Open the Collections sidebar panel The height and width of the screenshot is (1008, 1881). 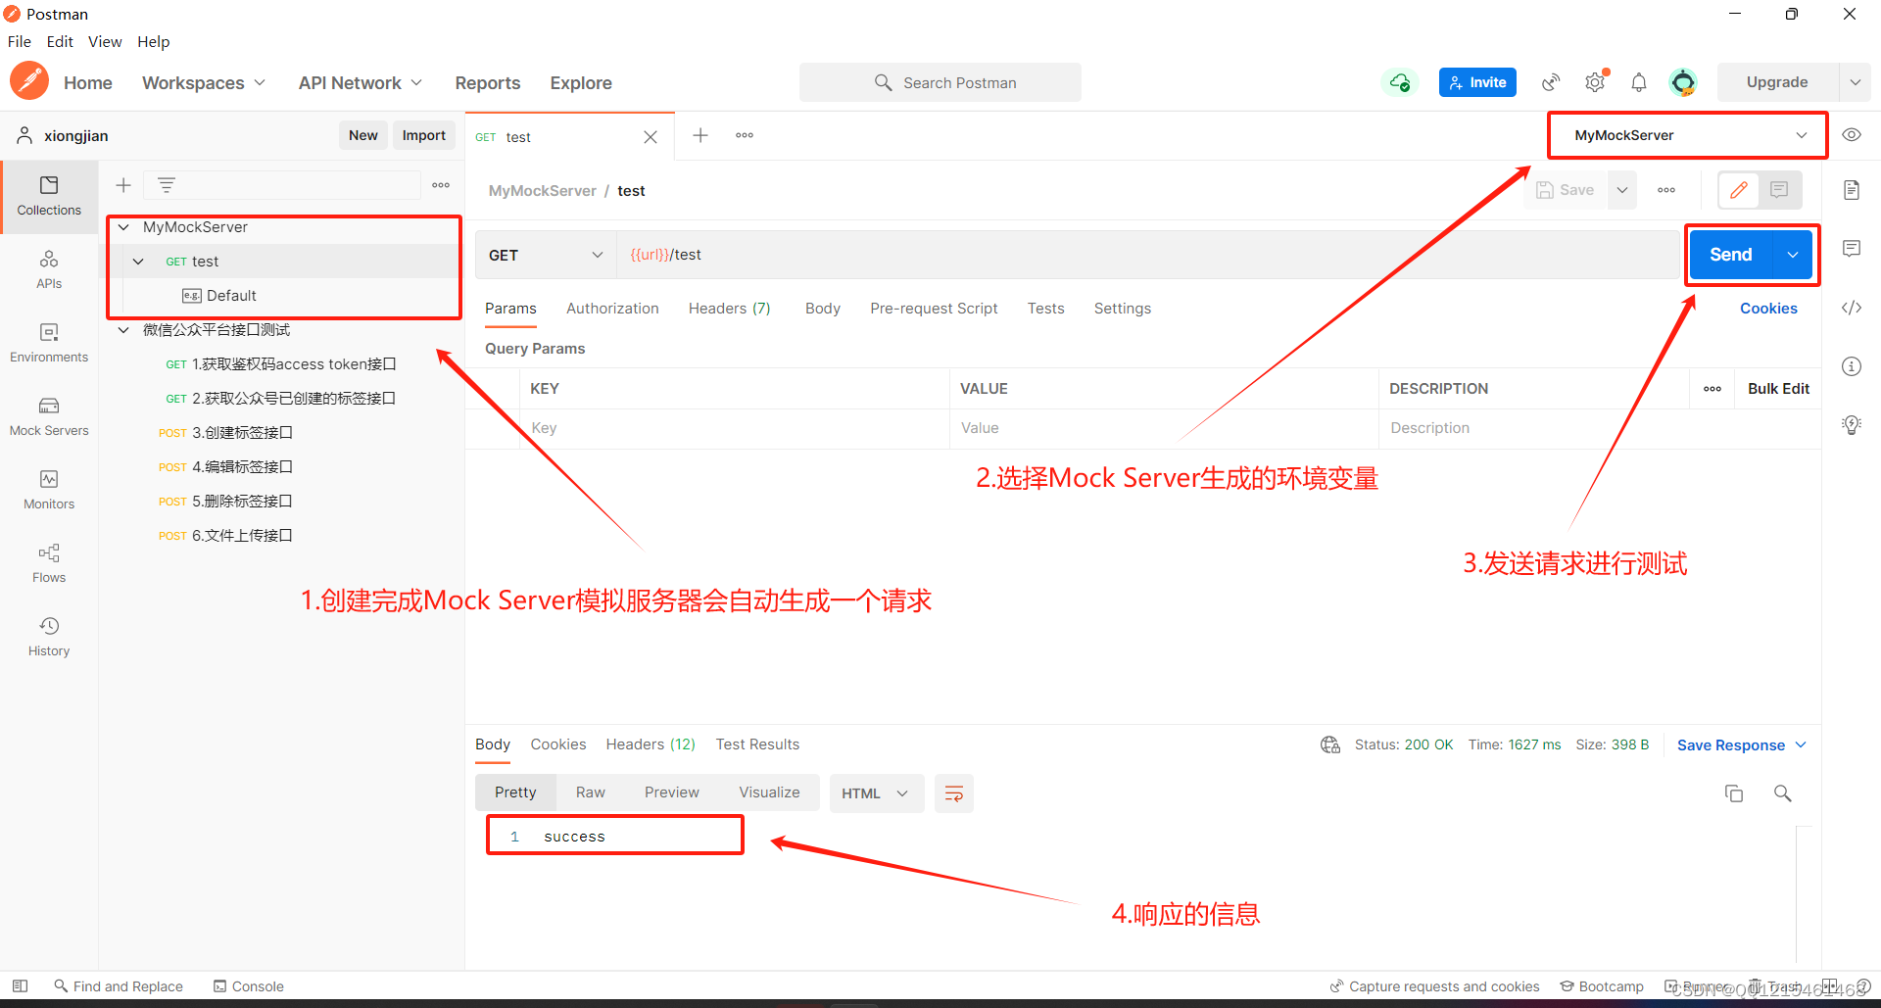[x=49, y=196]
